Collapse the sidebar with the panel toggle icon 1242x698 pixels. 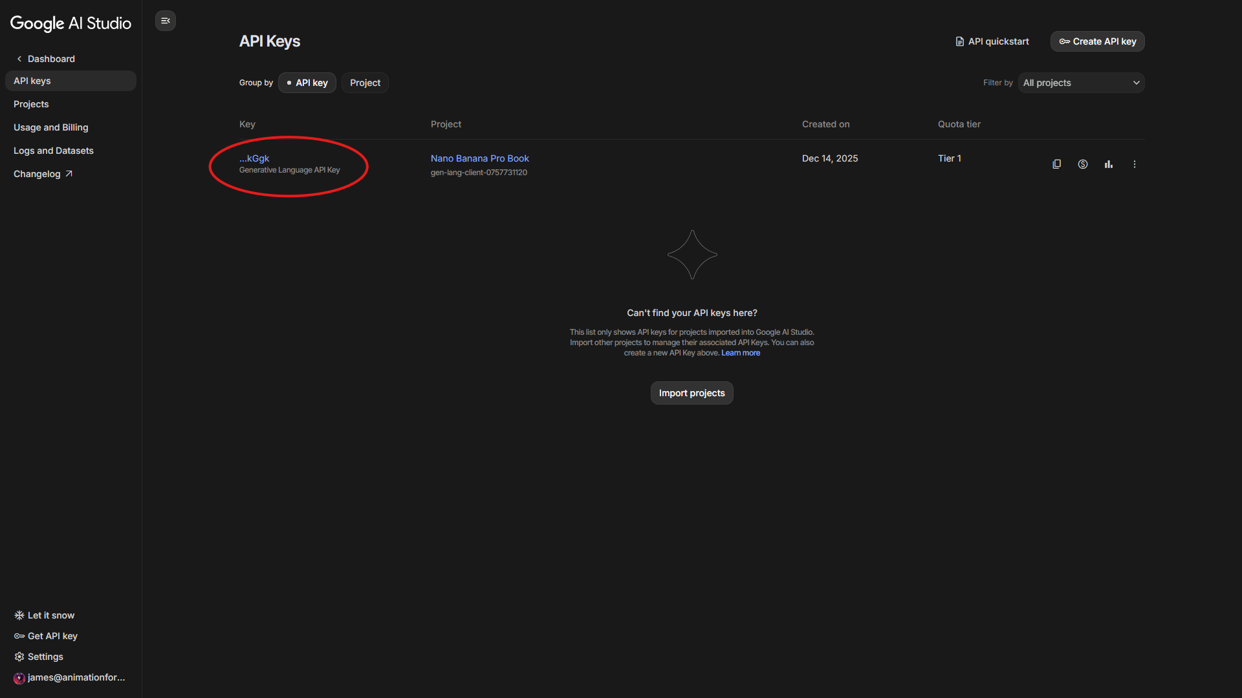166,21
